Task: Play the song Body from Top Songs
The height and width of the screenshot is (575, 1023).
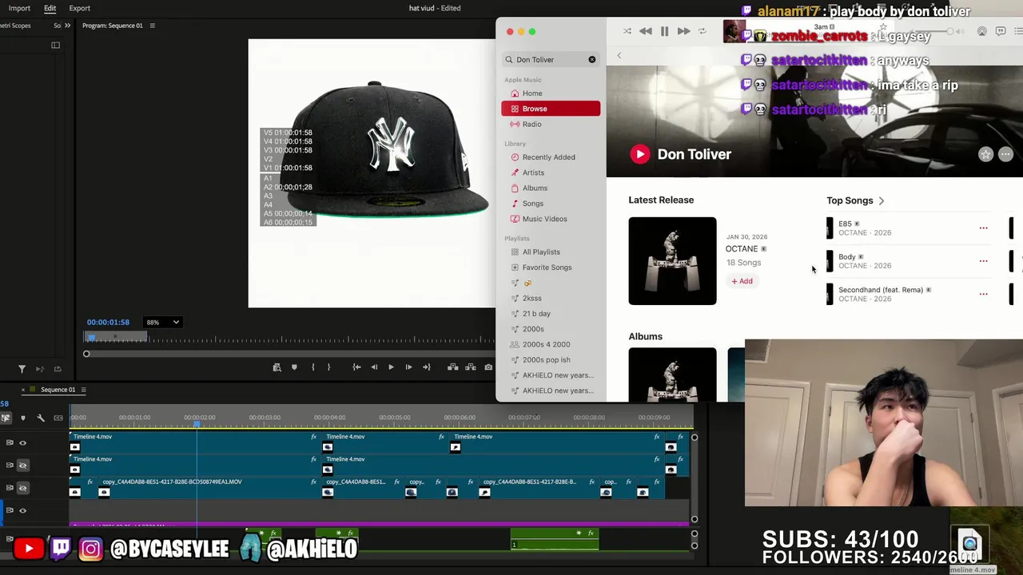Action: coord(847,257)
